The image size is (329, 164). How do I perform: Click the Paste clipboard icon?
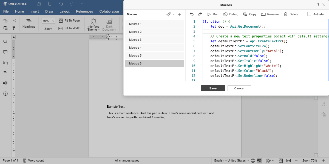pyautogui.click(x=5, y=28)
